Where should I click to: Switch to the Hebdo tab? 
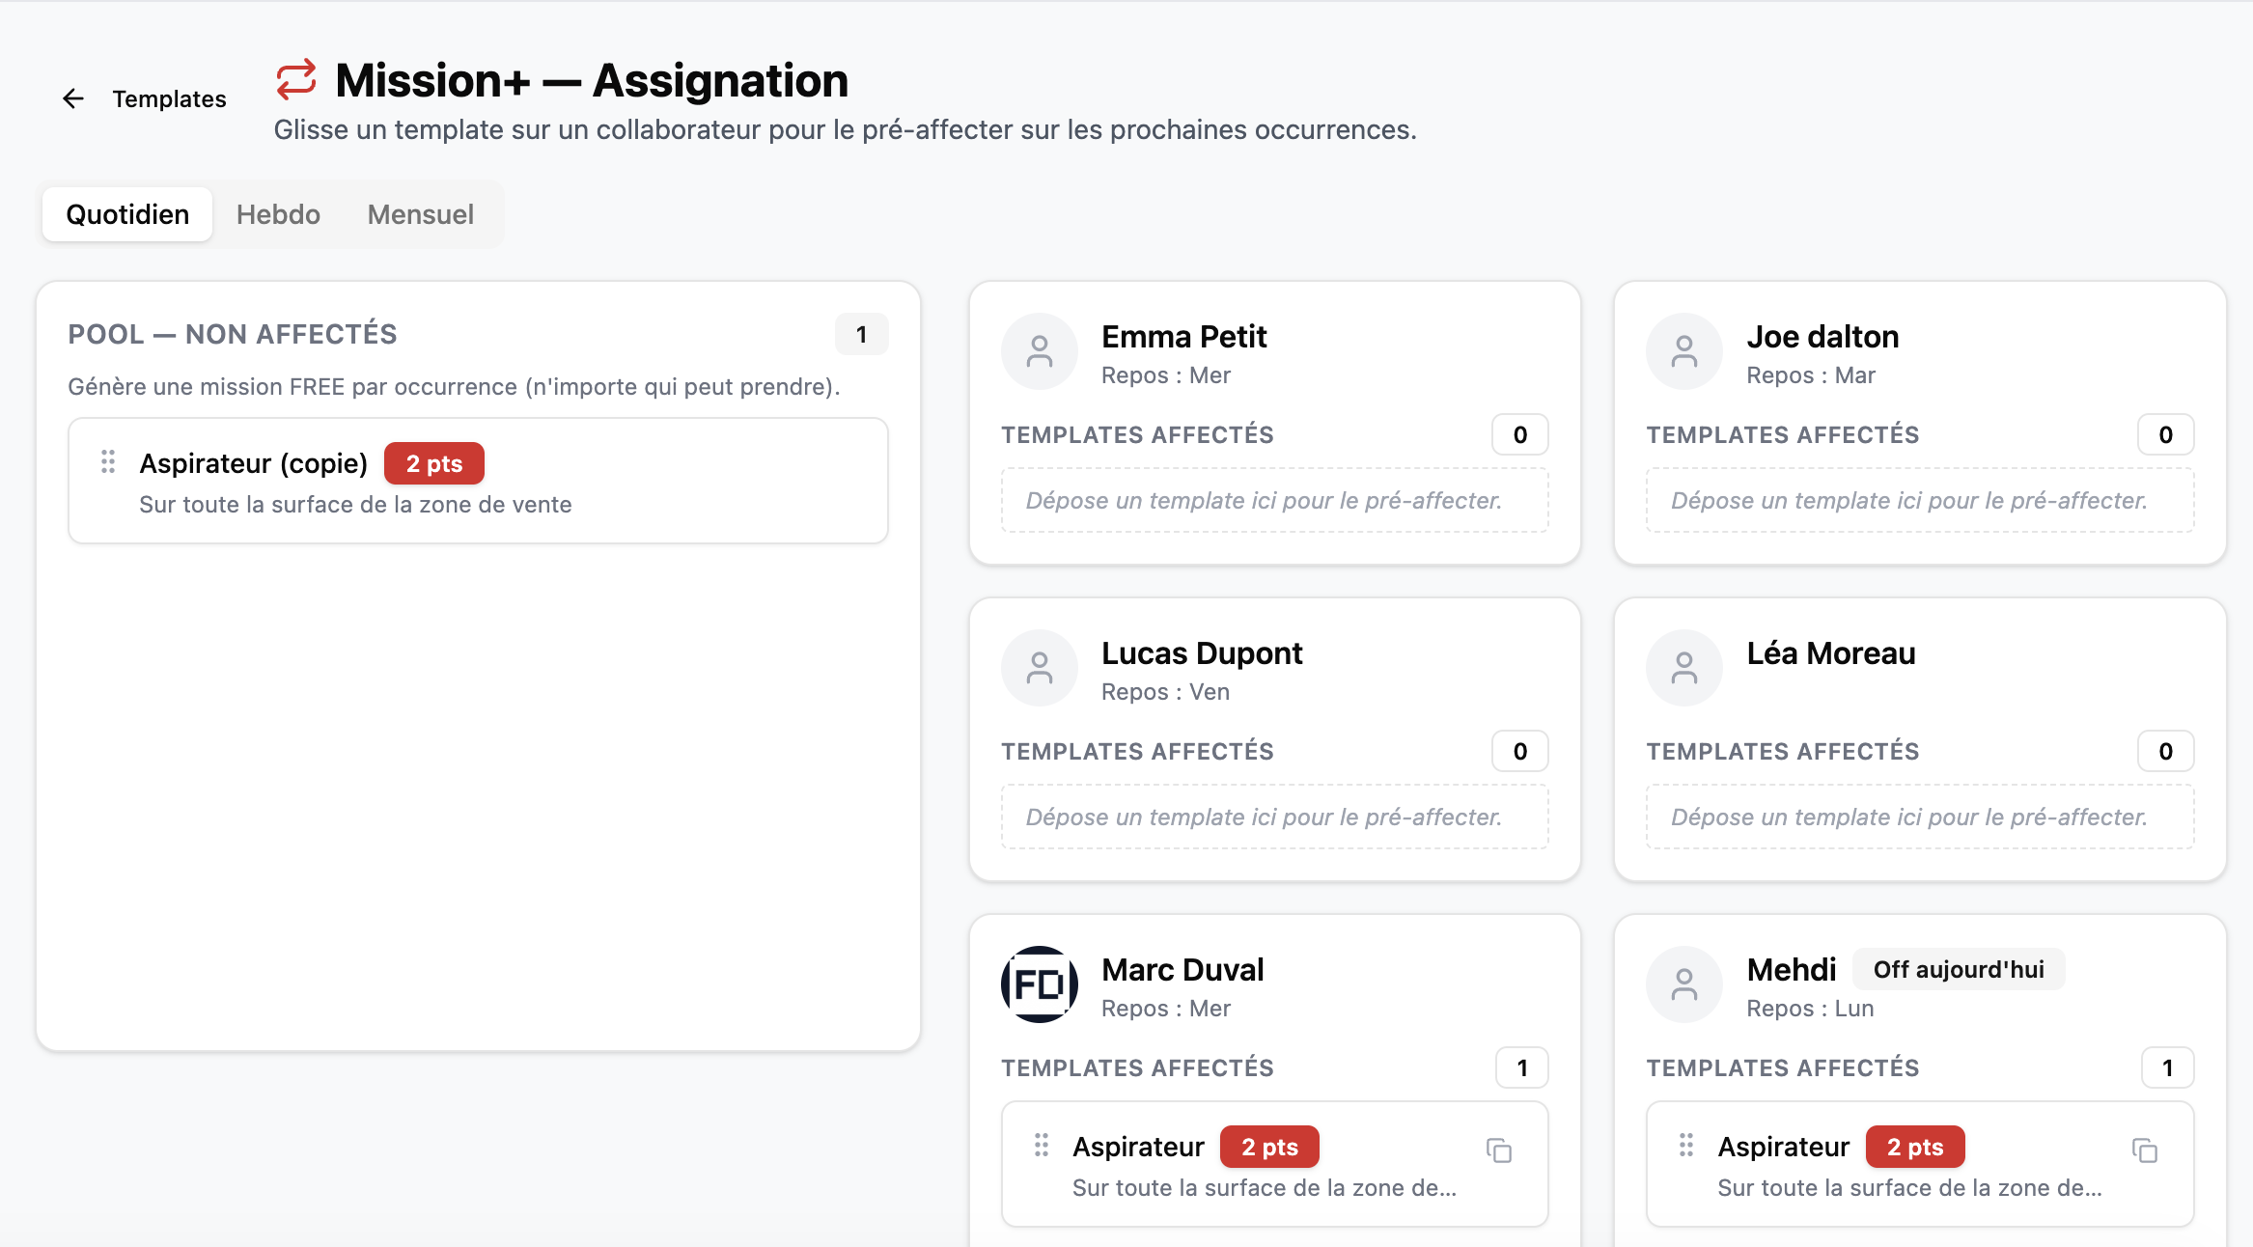point(278,214)
